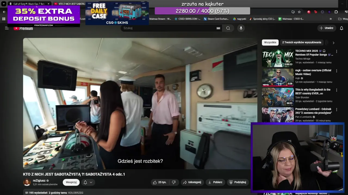Like the video with 25 tys. thumbs up

[x=160, y=182]
